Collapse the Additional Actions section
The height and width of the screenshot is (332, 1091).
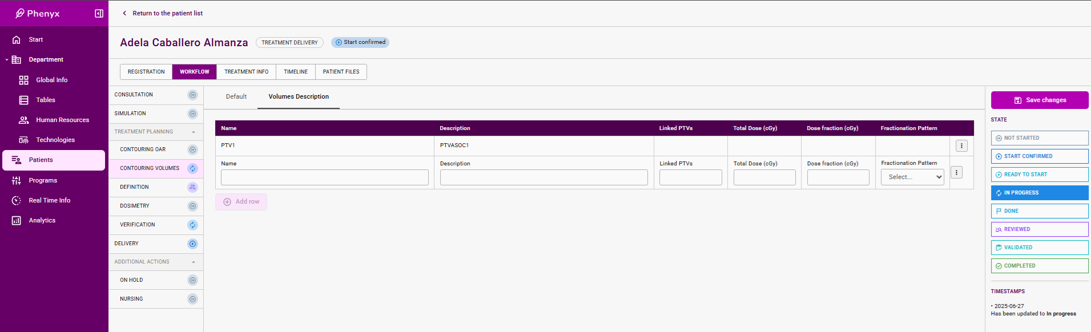coord(194,262)
